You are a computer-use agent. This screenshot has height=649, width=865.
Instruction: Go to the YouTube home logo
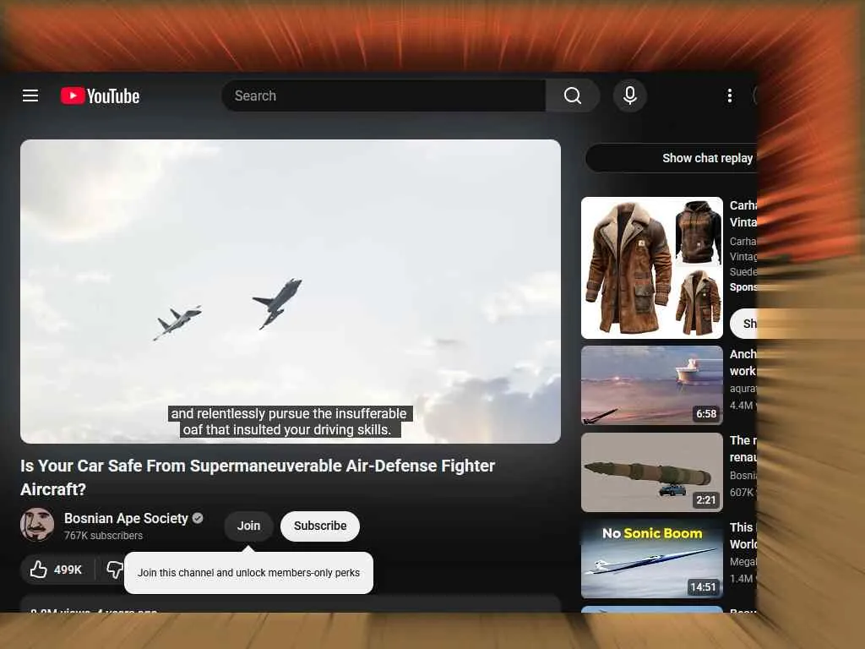click(100, 96)
